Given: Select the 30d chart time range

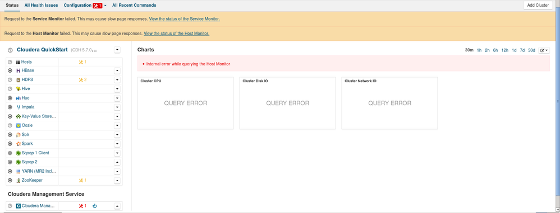Looking at the screenshot, I should [531, 50].
